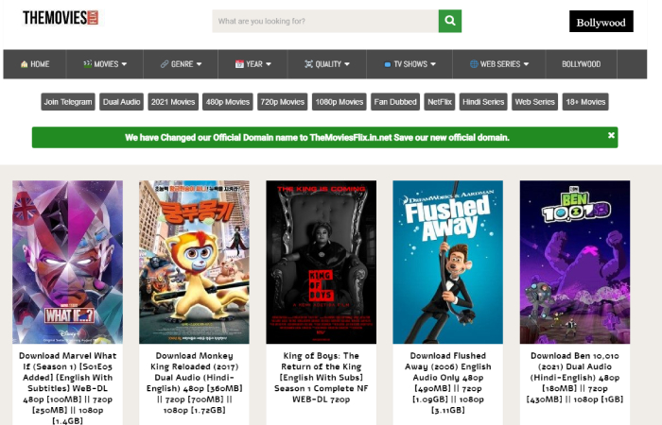Expand the Genre dropdown arrow
Screen dimensions: 662x425
click(199, 64)
